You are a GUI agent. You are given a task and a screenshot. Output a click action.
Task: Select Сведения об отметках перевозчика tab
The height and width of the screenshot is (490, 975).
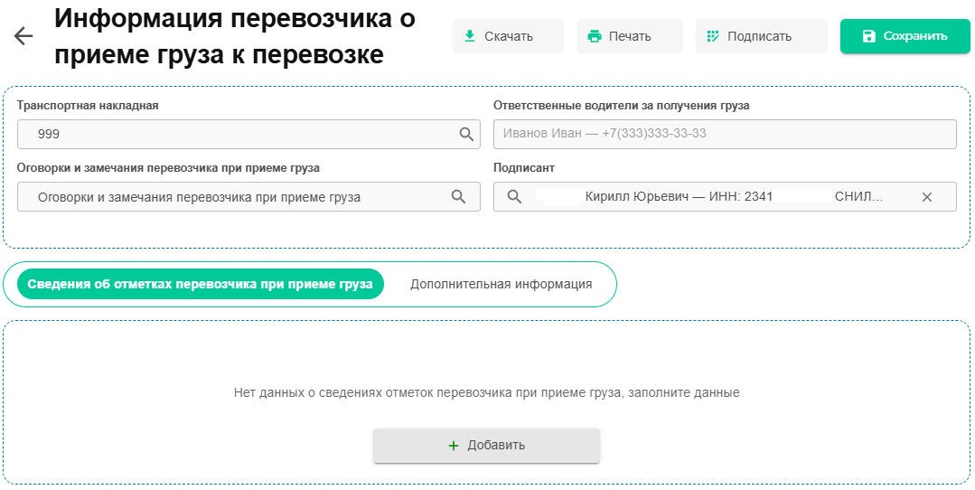[201, 284]
